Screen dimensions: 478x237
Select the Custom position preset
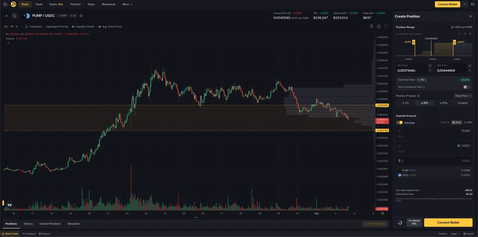(463, 103)
